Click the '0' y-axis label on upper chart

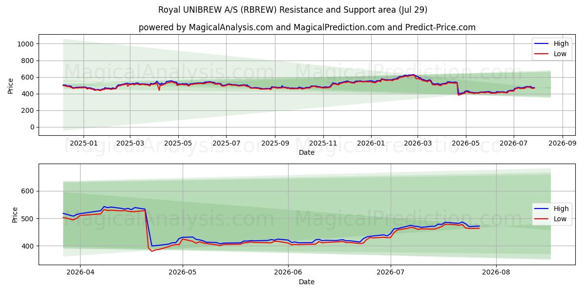coord(32,127)
